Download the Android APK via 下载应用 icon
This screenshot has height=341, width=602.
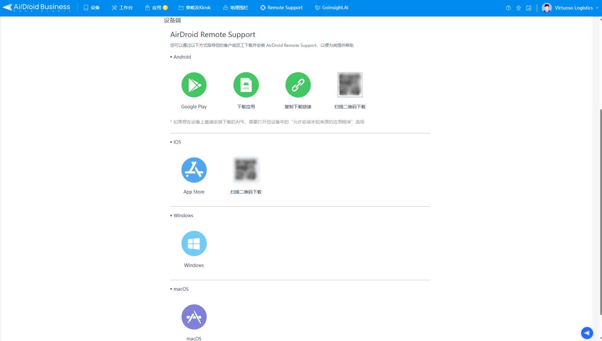coord(246,85)
